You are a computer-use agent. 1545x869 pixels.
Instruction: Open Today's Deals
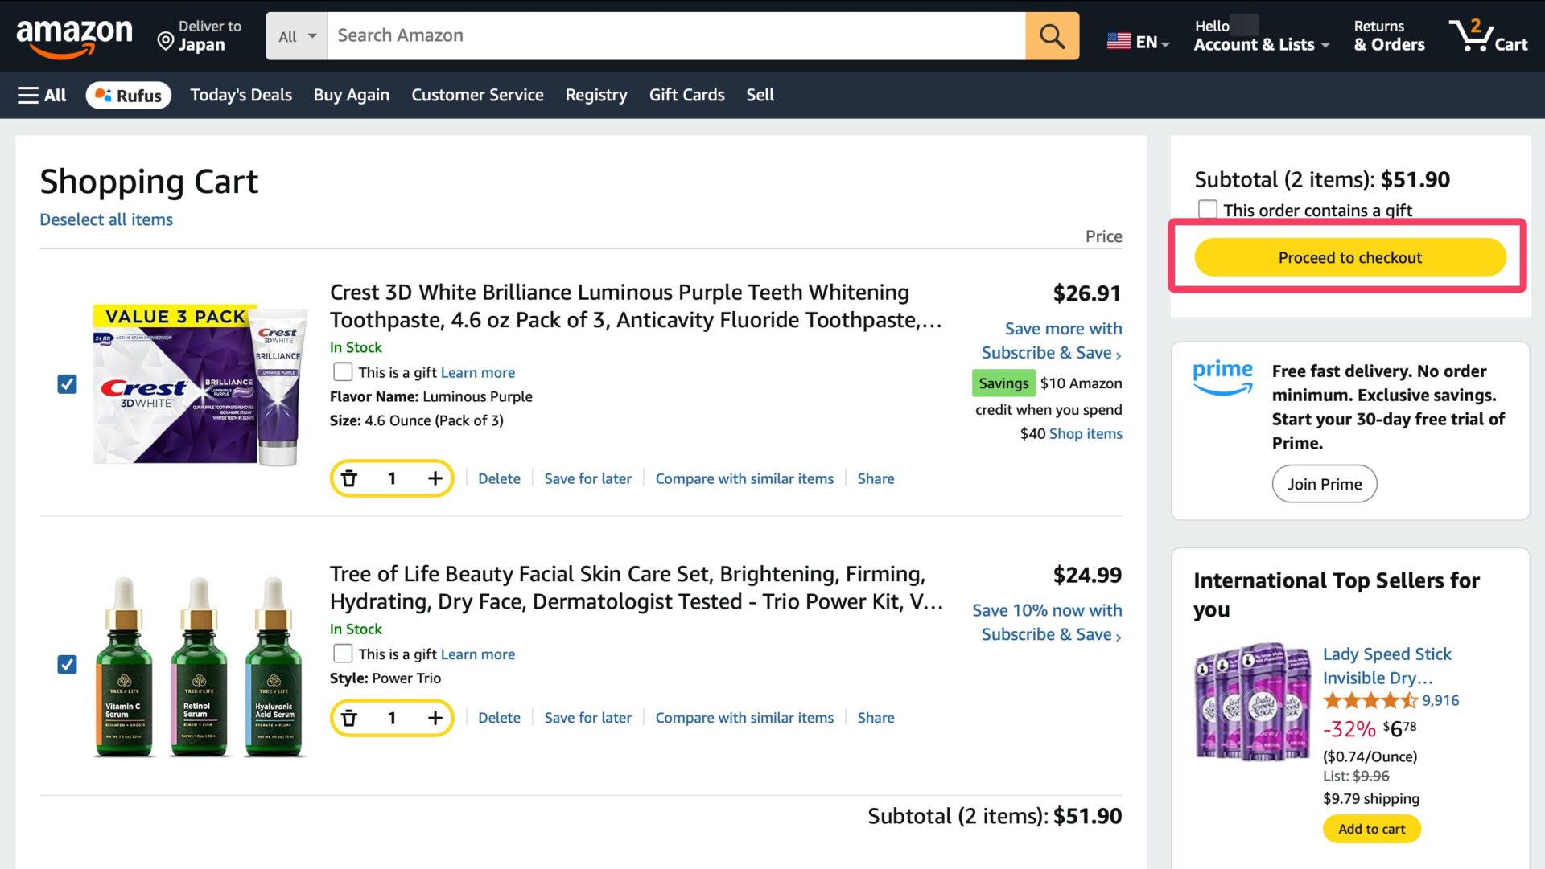point(241,95)
